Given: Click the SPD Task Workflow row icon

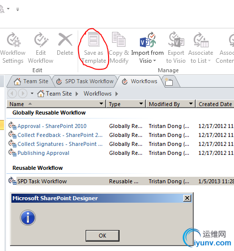Looking at the screenshot, I should (x=12, y=181).
